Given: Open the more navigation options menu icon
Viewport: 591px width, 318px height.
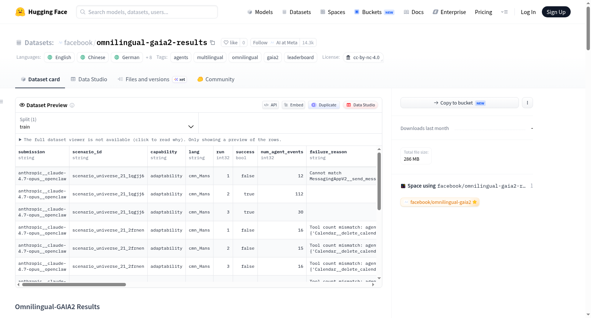Looking at the screenshot, I should point(504,12).
